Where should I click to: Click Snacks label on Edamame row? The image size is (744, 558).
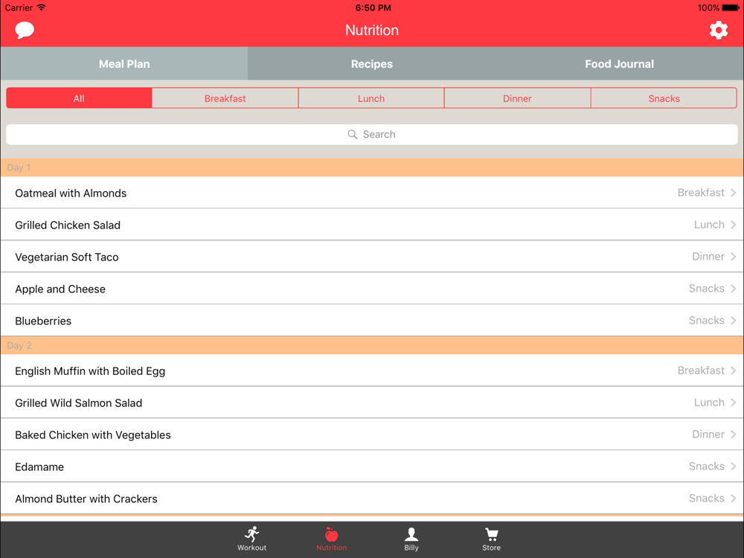pyautogui.click(x=707, y=466)
